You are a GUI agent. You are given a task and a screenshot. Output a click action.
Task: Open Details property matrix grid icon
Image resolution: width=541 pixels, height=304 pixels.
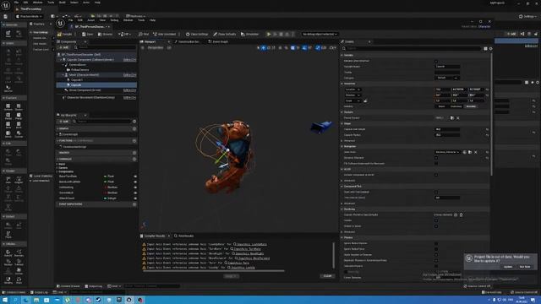tap(485, 49)
